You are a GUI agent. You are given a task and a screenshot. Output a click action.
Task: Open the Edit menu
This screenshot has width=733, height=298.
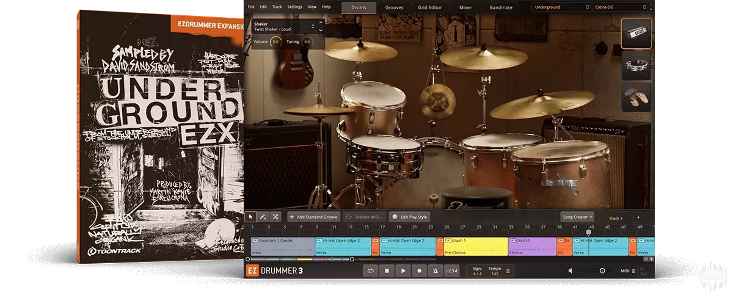pos(263,7)
